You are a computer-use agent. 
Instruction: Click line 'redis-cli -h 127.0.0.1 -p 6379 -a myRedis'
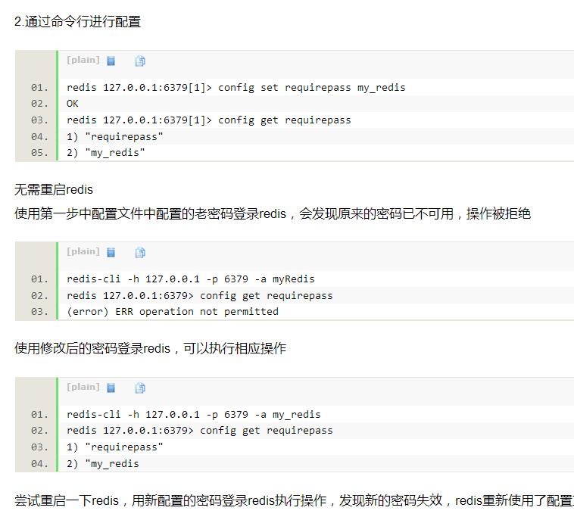(191, 279)
